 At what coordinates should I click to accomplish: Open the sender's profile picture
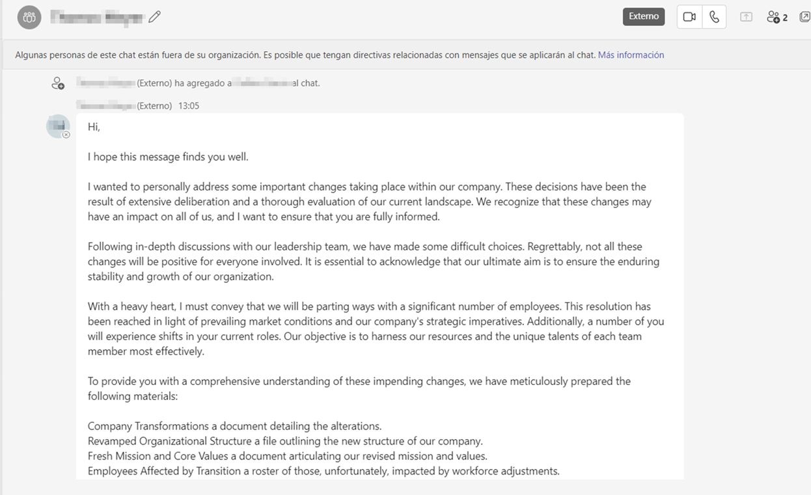pos(57,126)
